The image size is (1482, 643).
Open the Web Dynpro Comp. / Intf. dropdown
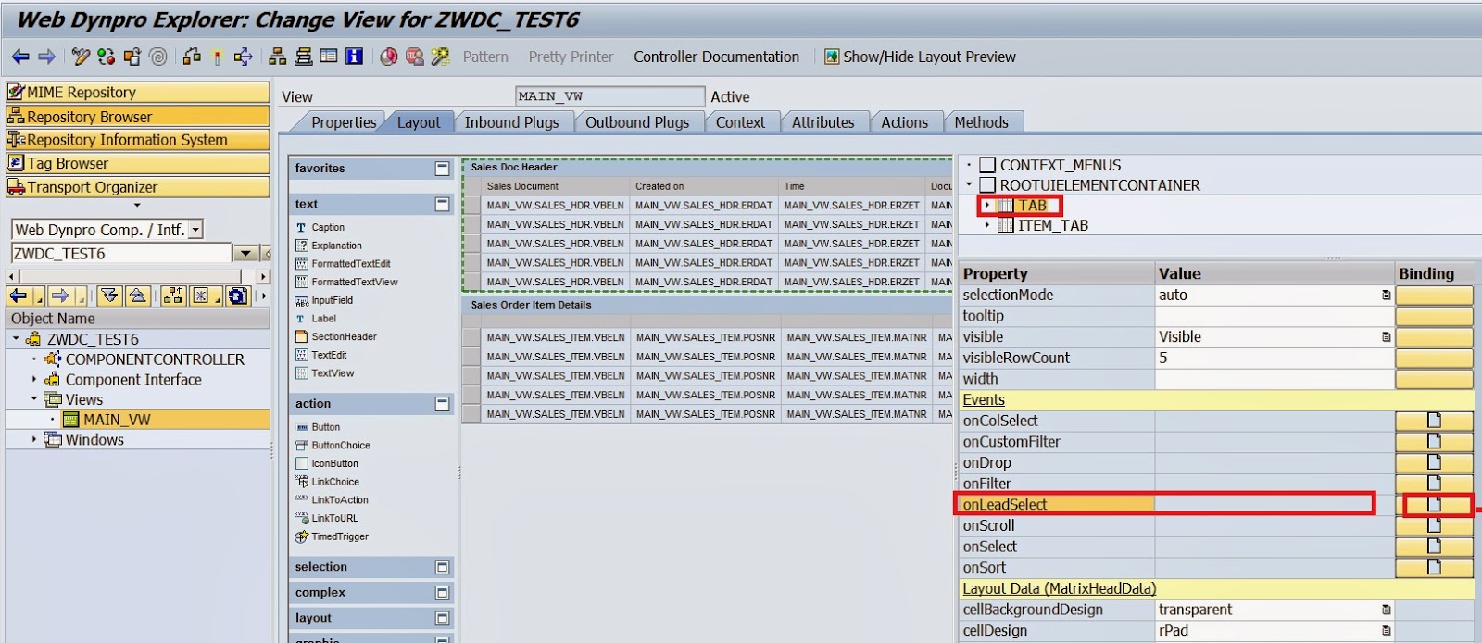click(x=195, y=230)
